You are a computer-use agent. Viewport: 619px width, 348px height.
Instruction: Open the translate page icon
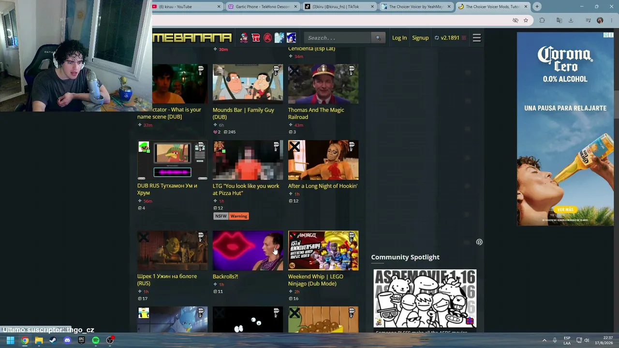pyautogui.click(x=559, y=20)
